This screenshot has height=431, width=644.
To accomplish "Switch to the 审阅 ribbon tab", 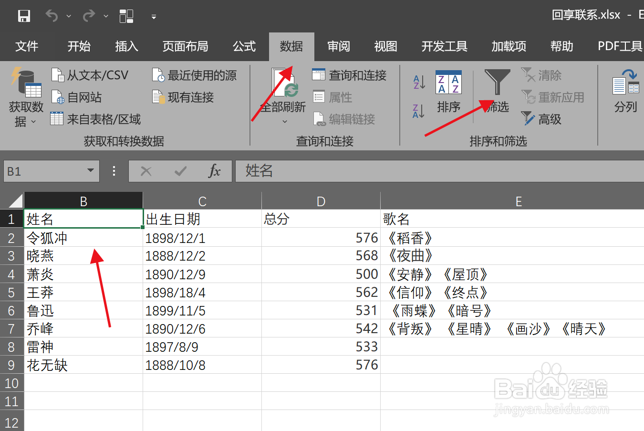I will click(x=338, y=46).
